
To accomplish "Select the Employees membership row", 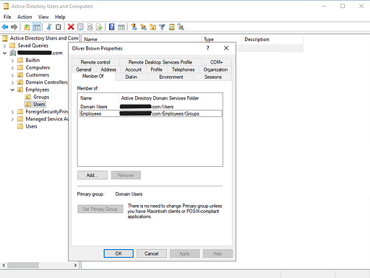I will [x=151, y=113].
